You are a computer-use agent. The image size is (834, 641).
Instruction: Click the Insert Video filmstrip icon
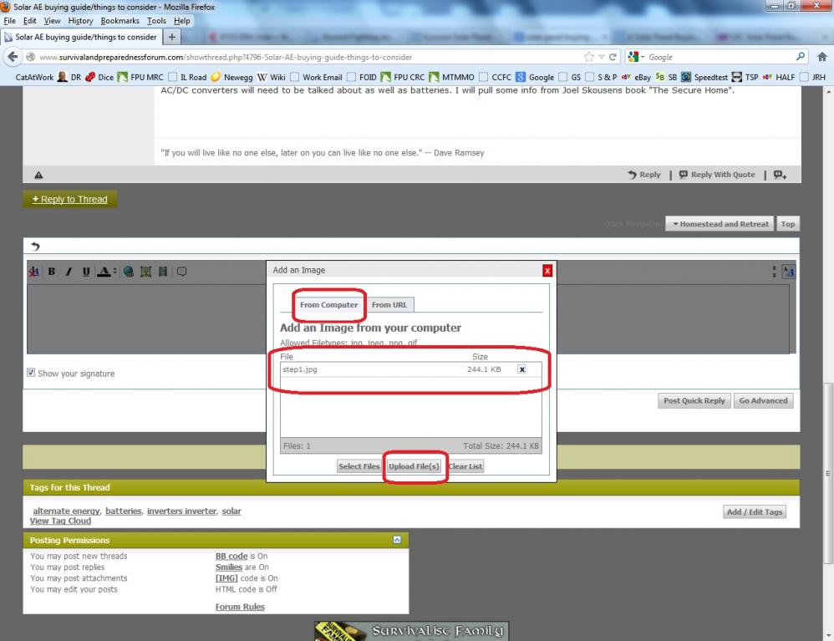point(163,271)
